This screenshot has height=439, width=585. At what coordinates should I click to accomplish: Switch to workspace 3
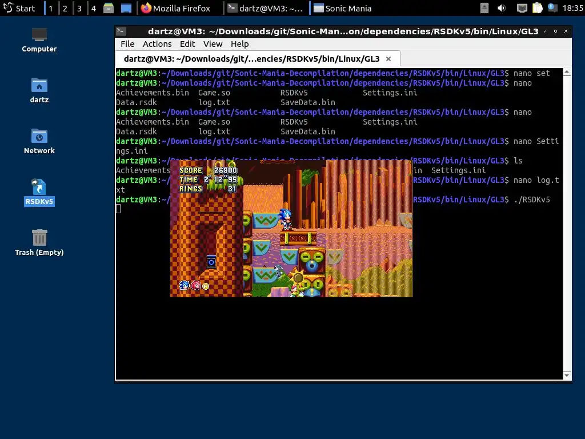(79, 8)
